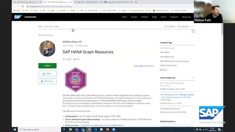Viewport: 235px width, 132px height.
Task: Open the Resources menu
Action: click(x=186, y=17)
